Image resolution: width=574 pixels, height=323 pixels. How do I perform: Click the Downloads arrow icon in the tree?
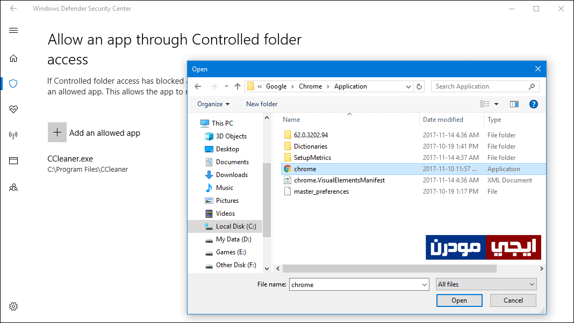(x=209, y=175)
